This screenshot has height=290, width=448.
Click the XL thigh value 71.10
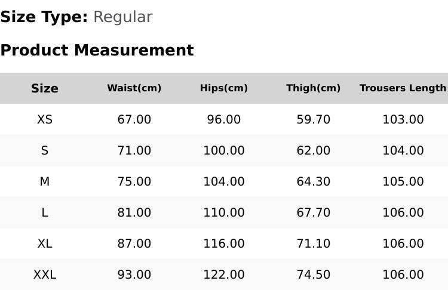point(314,244)
